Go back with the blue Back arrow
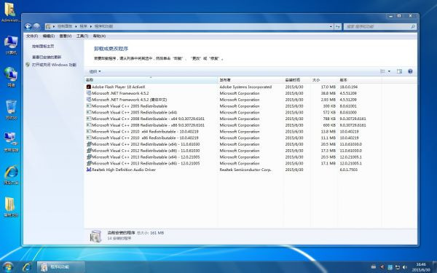437x273 pixels. click(28, 26)
